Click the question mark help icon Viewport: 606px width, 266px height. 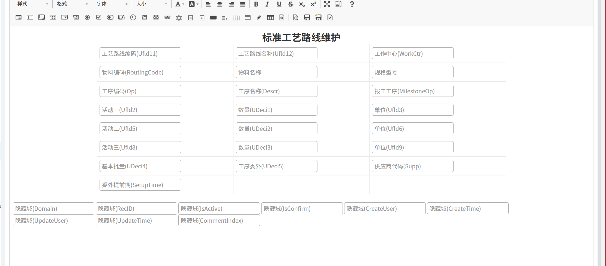(x=352, y=4)
